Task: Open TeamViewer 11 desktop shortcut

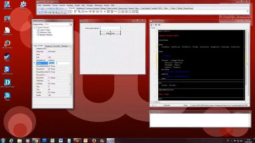Action: [x=7, y=70]
